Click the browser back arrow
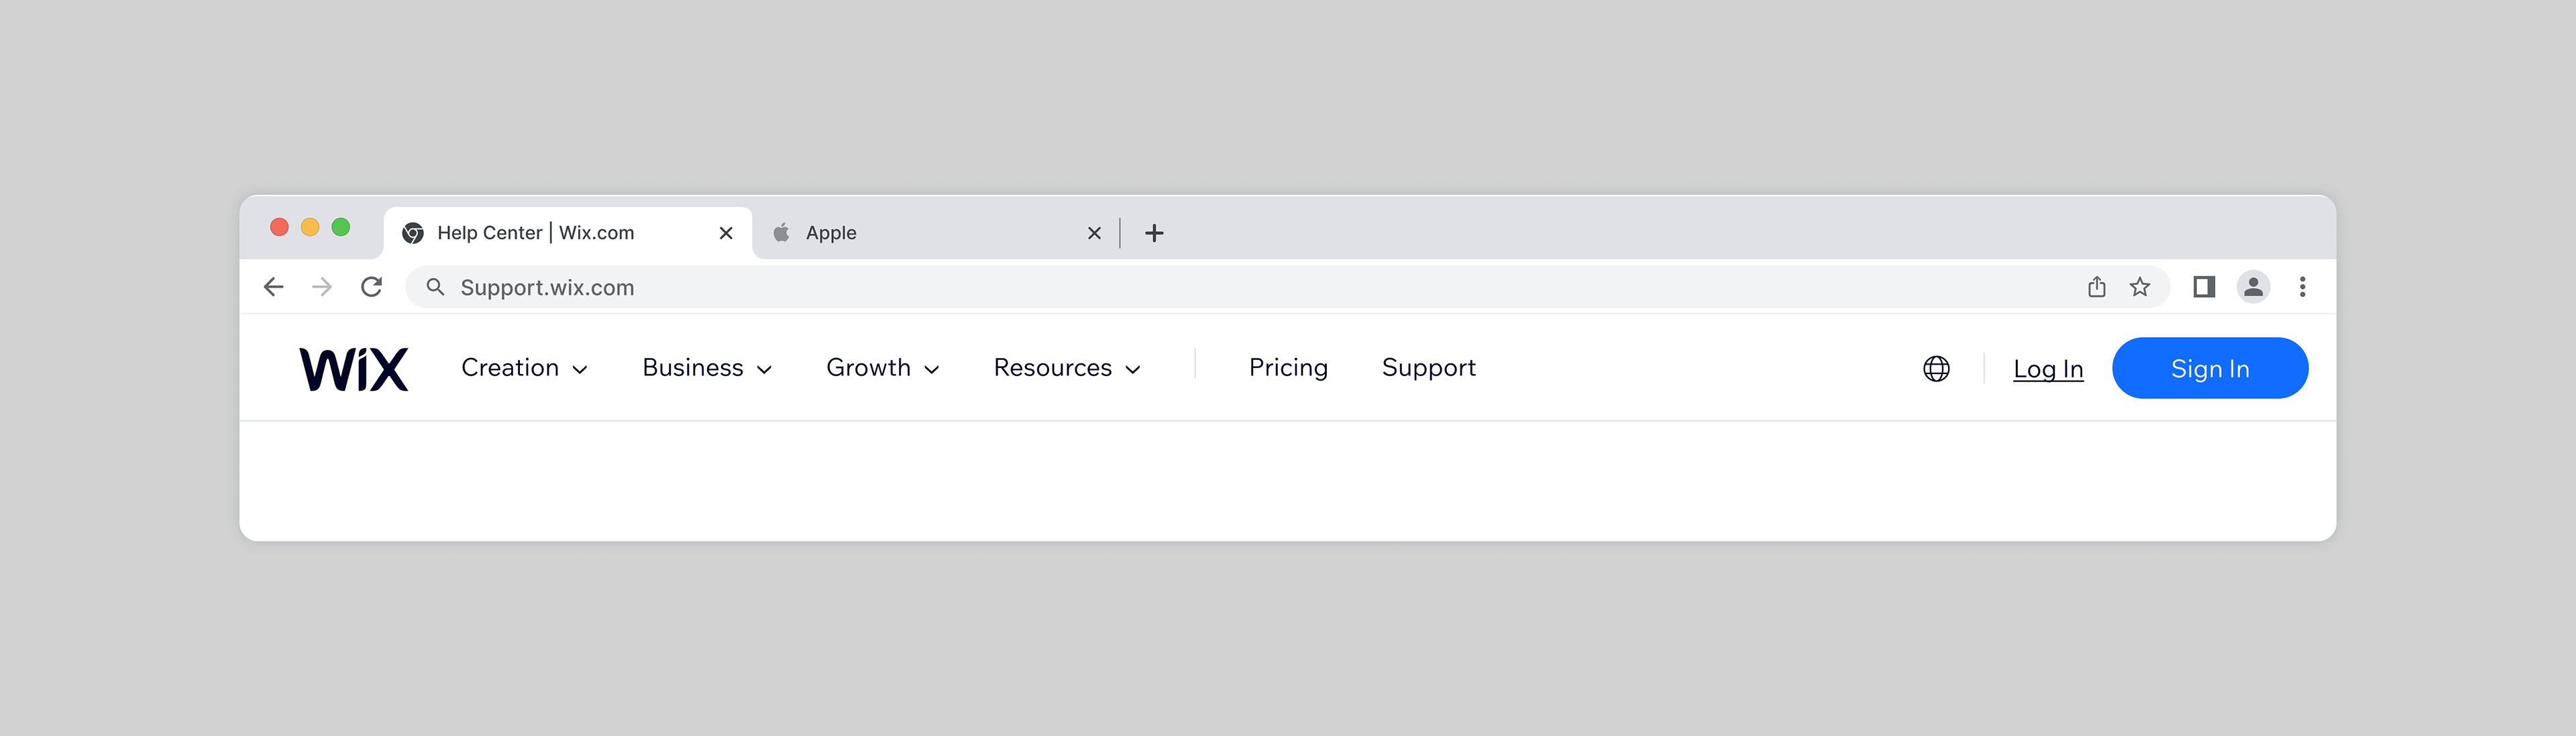 click(274, 288)
